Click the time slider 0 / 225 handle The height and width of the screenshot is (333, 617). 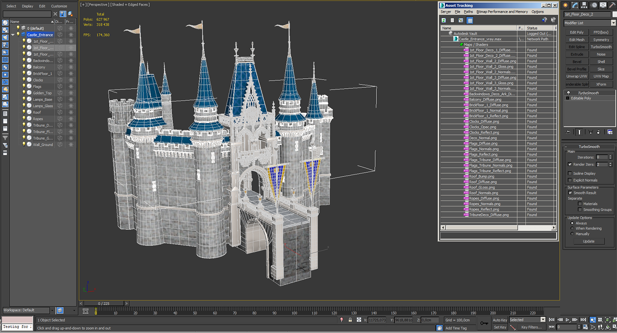[104, 303]
